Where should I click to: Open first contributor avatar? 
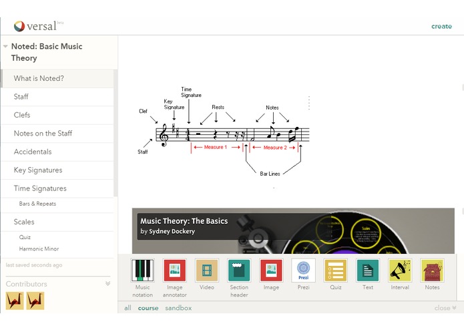click(15, 301)
